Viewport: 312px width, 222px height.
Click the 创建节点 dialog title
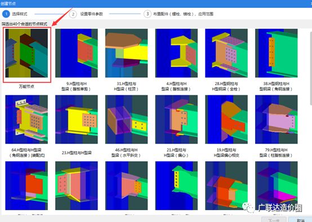(x=8, y=3)
